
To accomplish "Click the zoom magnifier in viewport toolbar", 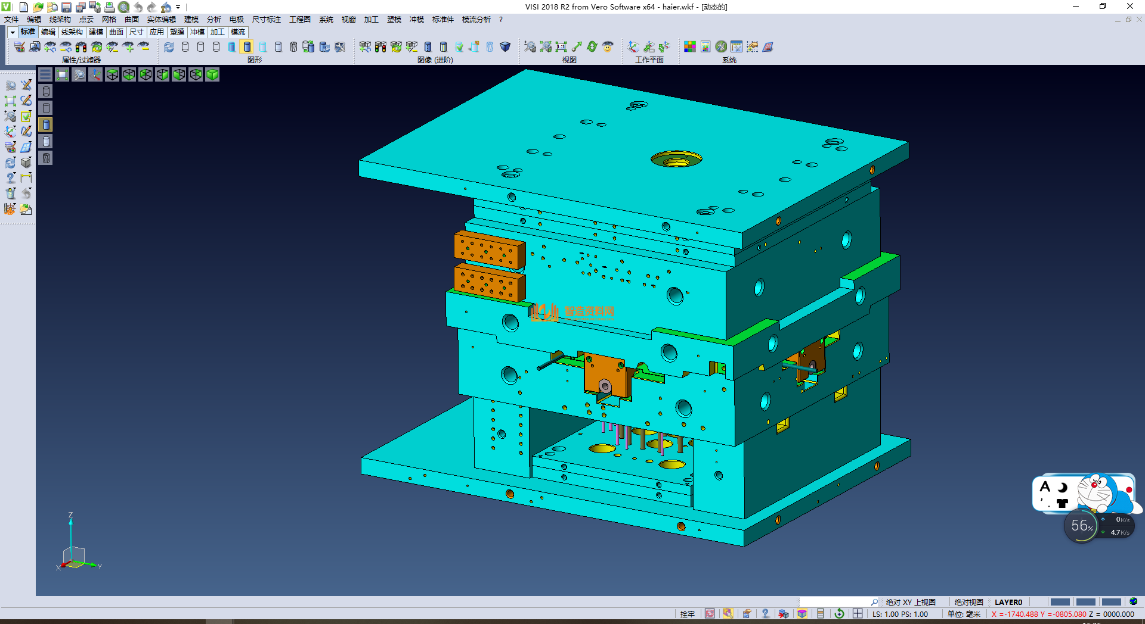I will (x=79, y=74).
